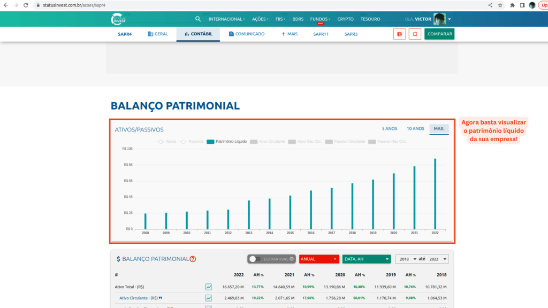Toggle Patrimônio Líquido legend series
The width and height of the screenshot is (548, 308).
[x=226, y=142]
